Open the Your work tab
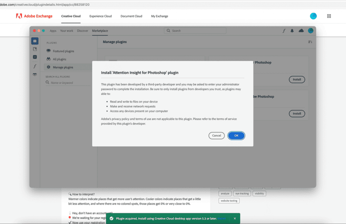Viewport: 346px width, 224px height. pyautogui.click(x=67, y=31)
